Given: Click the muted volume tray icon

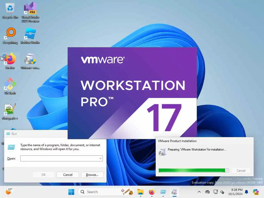Looking at the screenshot, I should pos(222,192).
